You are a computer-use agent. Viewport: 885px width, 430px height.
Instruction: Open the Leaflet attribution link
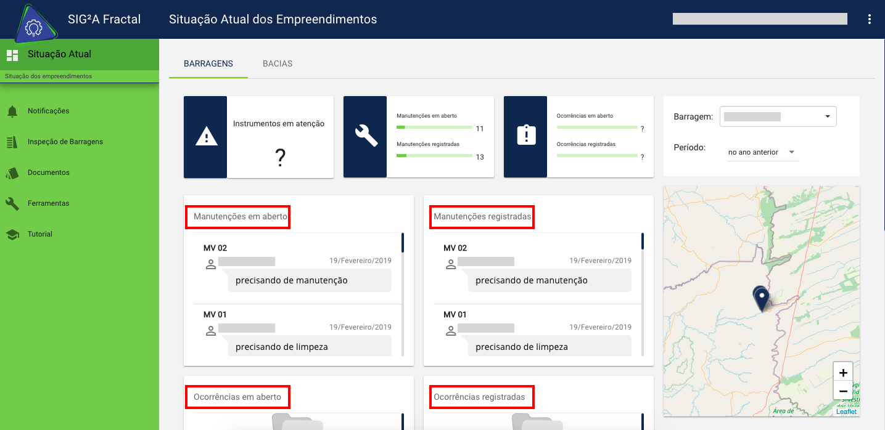point(846,412)
